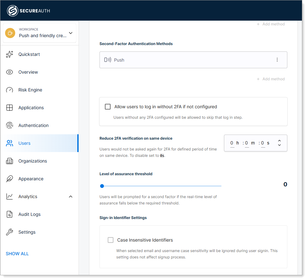Collapse the Analytics section

click(71, 197)
